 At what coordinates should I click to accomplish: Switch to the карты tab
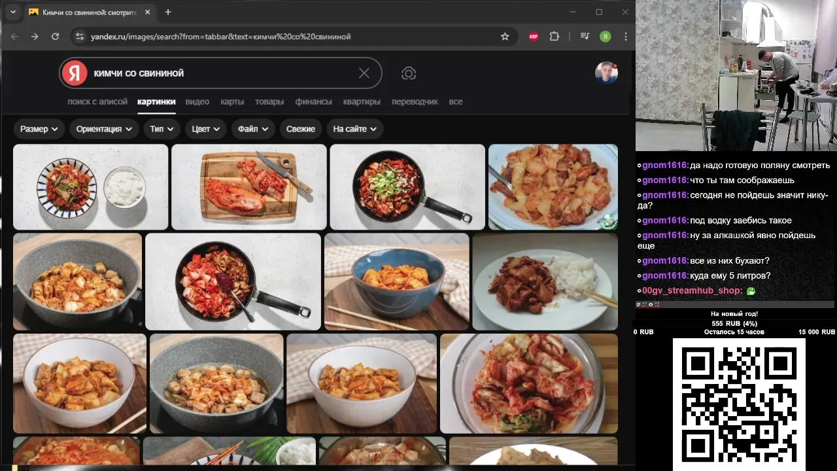232,101
